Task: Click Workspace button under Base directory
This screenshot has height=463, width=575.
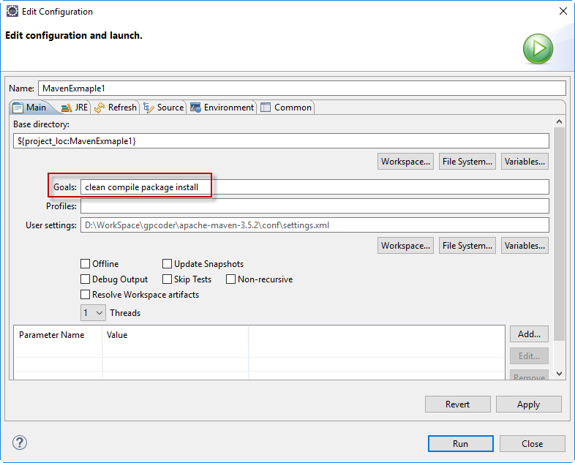Action: point(405,162)
